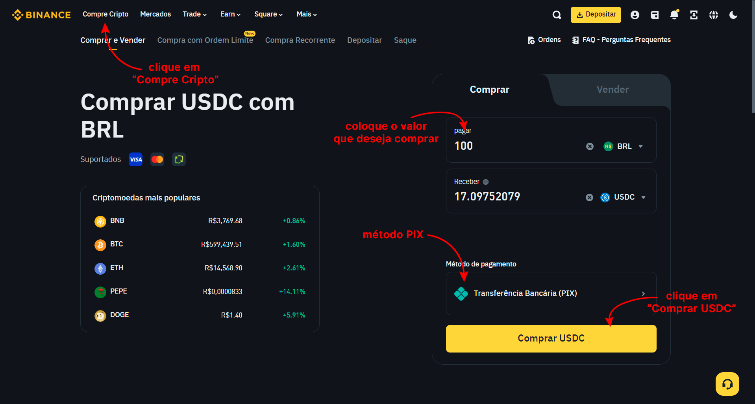Click the yellow Depositar button

tap(596, 15)
